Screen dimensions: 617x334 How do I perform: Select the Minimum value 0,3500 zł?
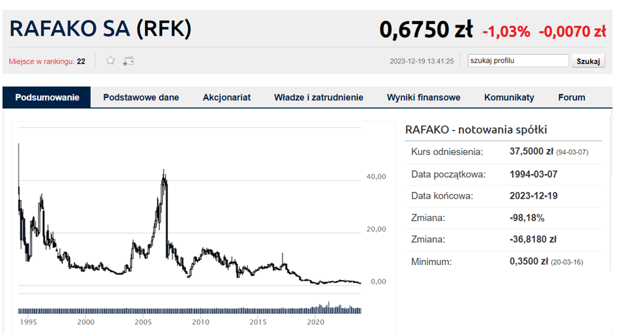(x=528, y=261)
